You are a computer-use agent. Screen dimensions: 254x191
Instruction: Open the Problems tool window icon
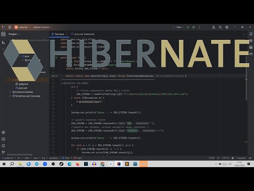(3, 146)
